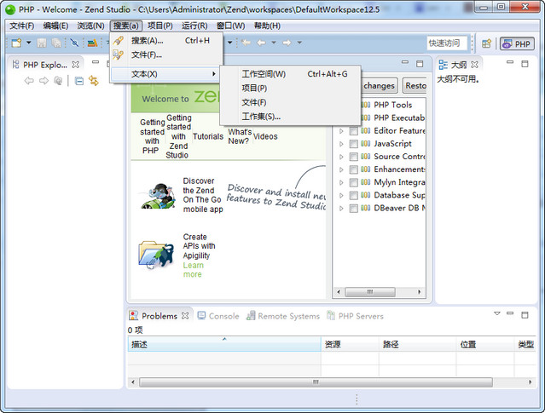The width and height of the screenshot is (545, 413).
Task: Open the Videos welcome link
Action: click(265, 137)
